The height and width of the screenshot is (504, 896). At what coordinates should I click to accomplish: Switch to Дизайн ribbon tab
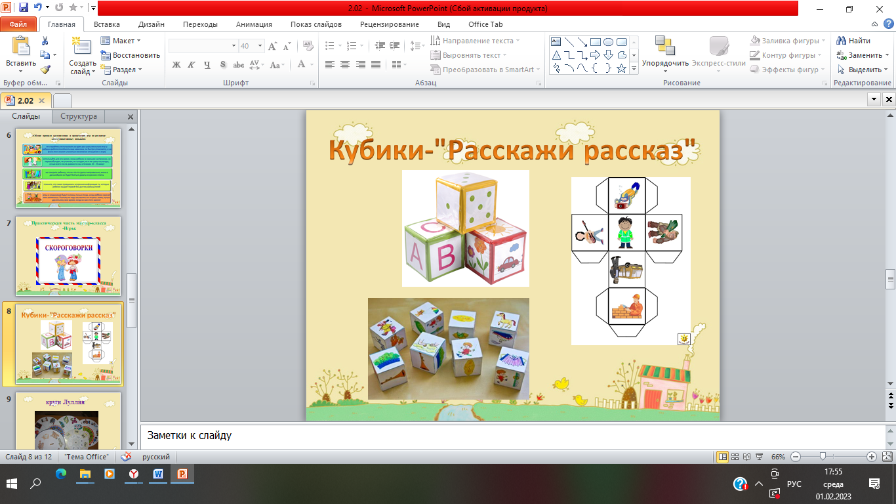click(x=151, y=24)
